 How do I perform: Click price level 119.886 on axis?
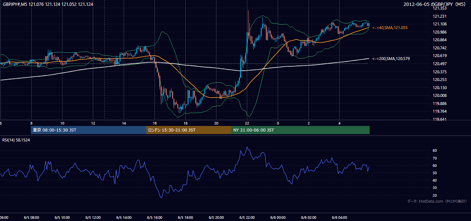click(x=440, y=104)
